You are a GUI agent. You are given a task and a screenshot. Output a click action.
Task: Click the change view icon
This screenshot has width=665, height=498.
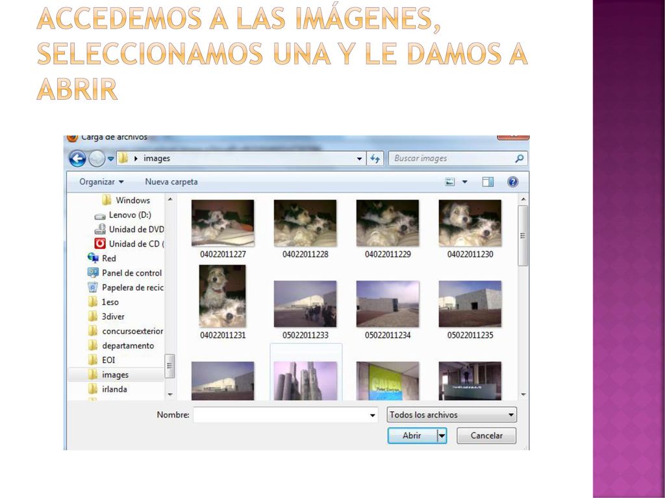click(x=450, y=182)
